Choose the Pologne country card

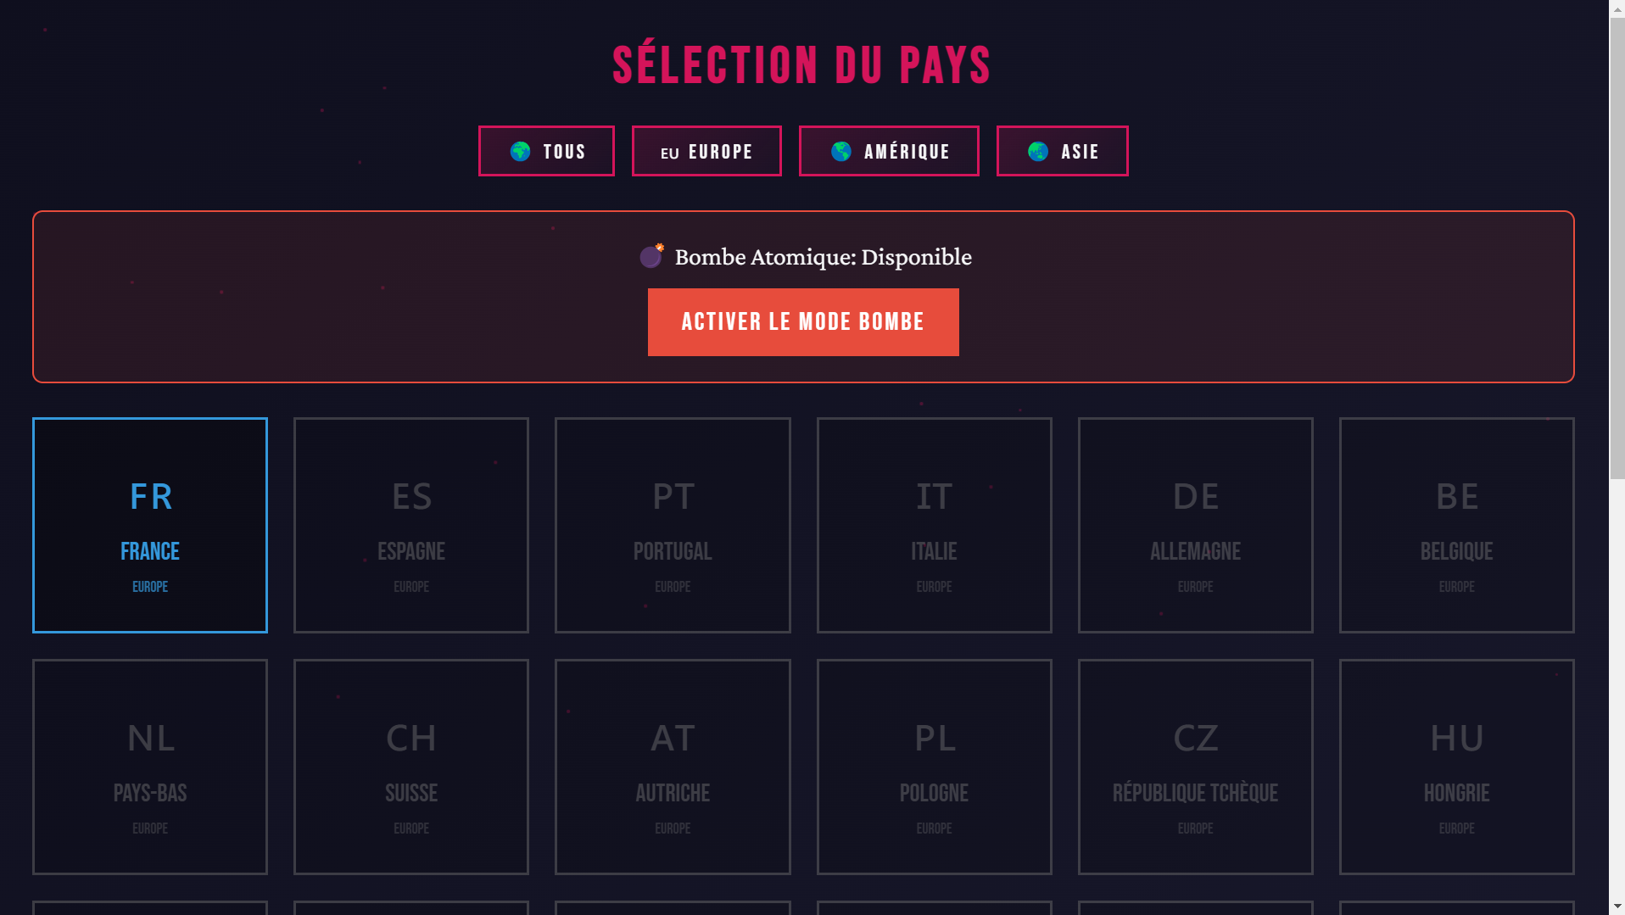coord(934,767)
